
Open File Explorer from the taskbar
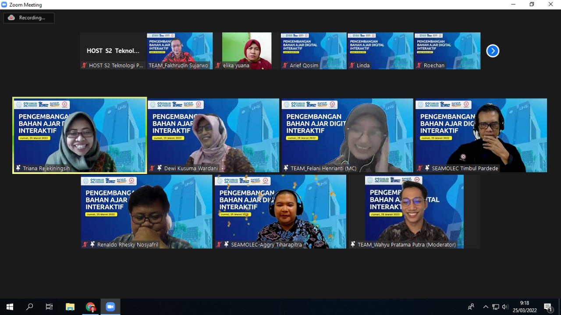point(70,307)
